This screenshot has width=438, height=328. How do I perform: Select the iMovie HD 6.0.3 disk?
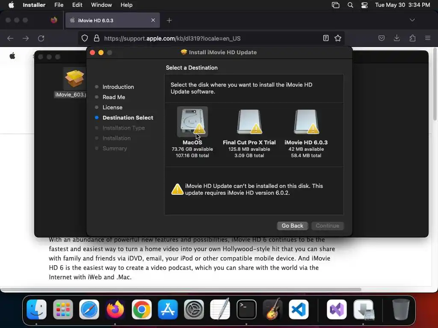tap(306, 122)
